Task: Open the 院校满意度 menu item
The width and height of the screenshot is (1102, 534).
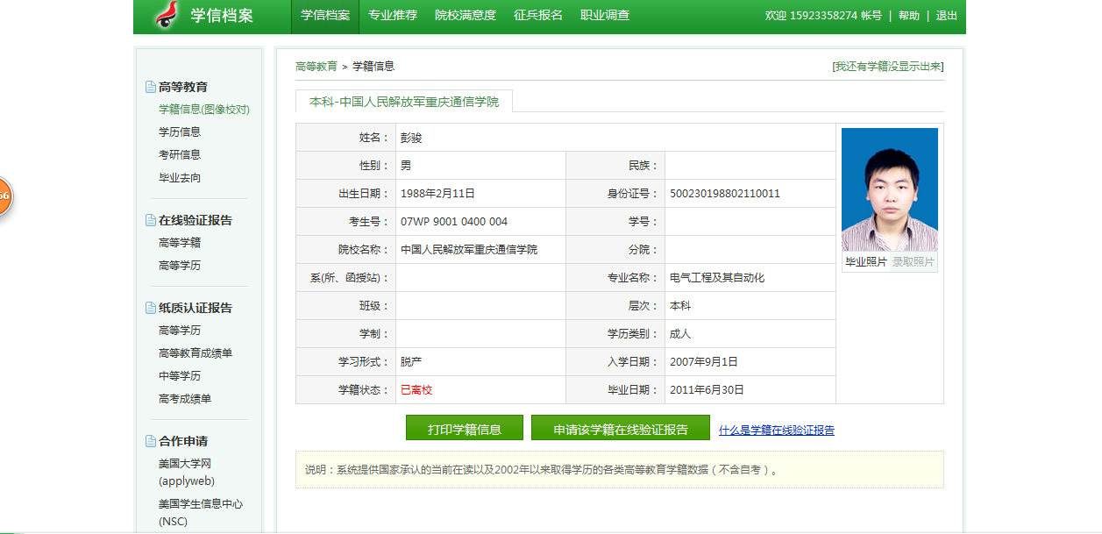Action: [466, 16]
